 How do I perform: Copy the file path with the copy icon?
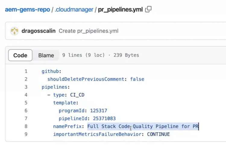[x=148, y=9]
